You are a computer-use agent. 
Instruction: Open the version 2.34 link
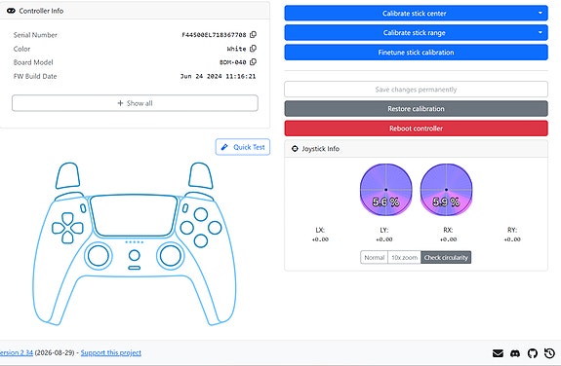point(17,352)
